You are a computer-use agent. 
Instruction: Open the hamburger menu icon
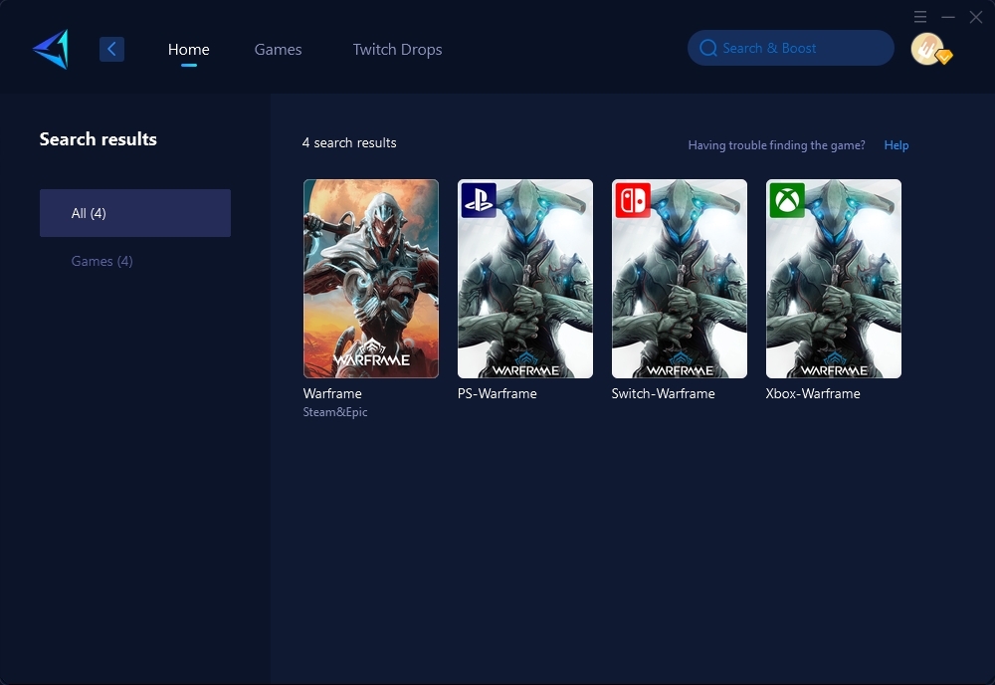pos(920,17)
